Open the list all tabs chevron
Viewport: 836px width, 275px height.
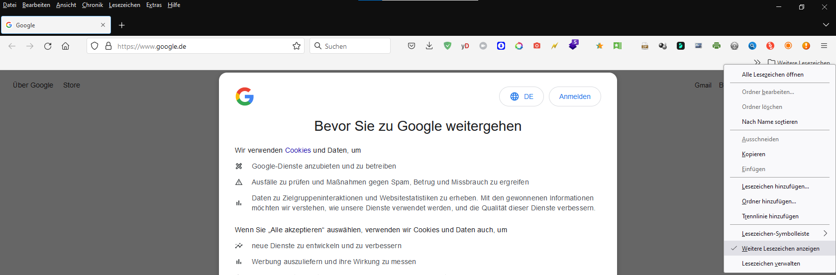pos(826,25)
